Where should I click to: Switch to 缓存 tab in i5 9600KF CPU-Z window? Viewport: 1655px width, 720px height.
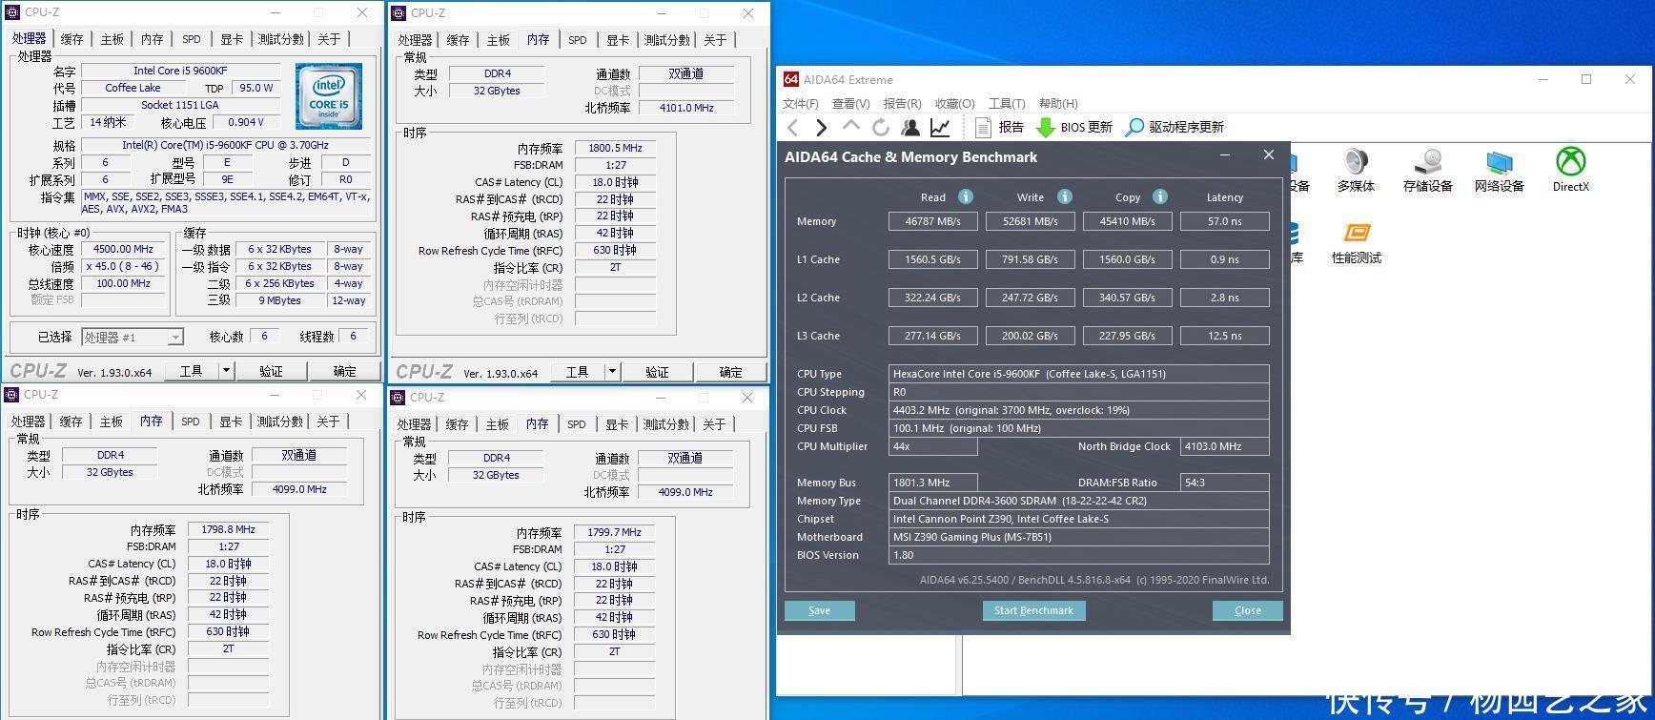(x=72, y=39)
